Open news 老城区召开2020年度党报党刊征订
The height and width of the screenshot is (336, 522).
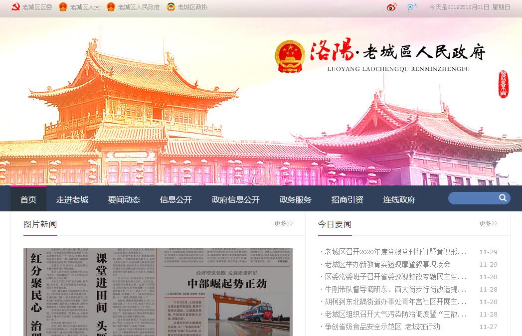click(395, 252)
